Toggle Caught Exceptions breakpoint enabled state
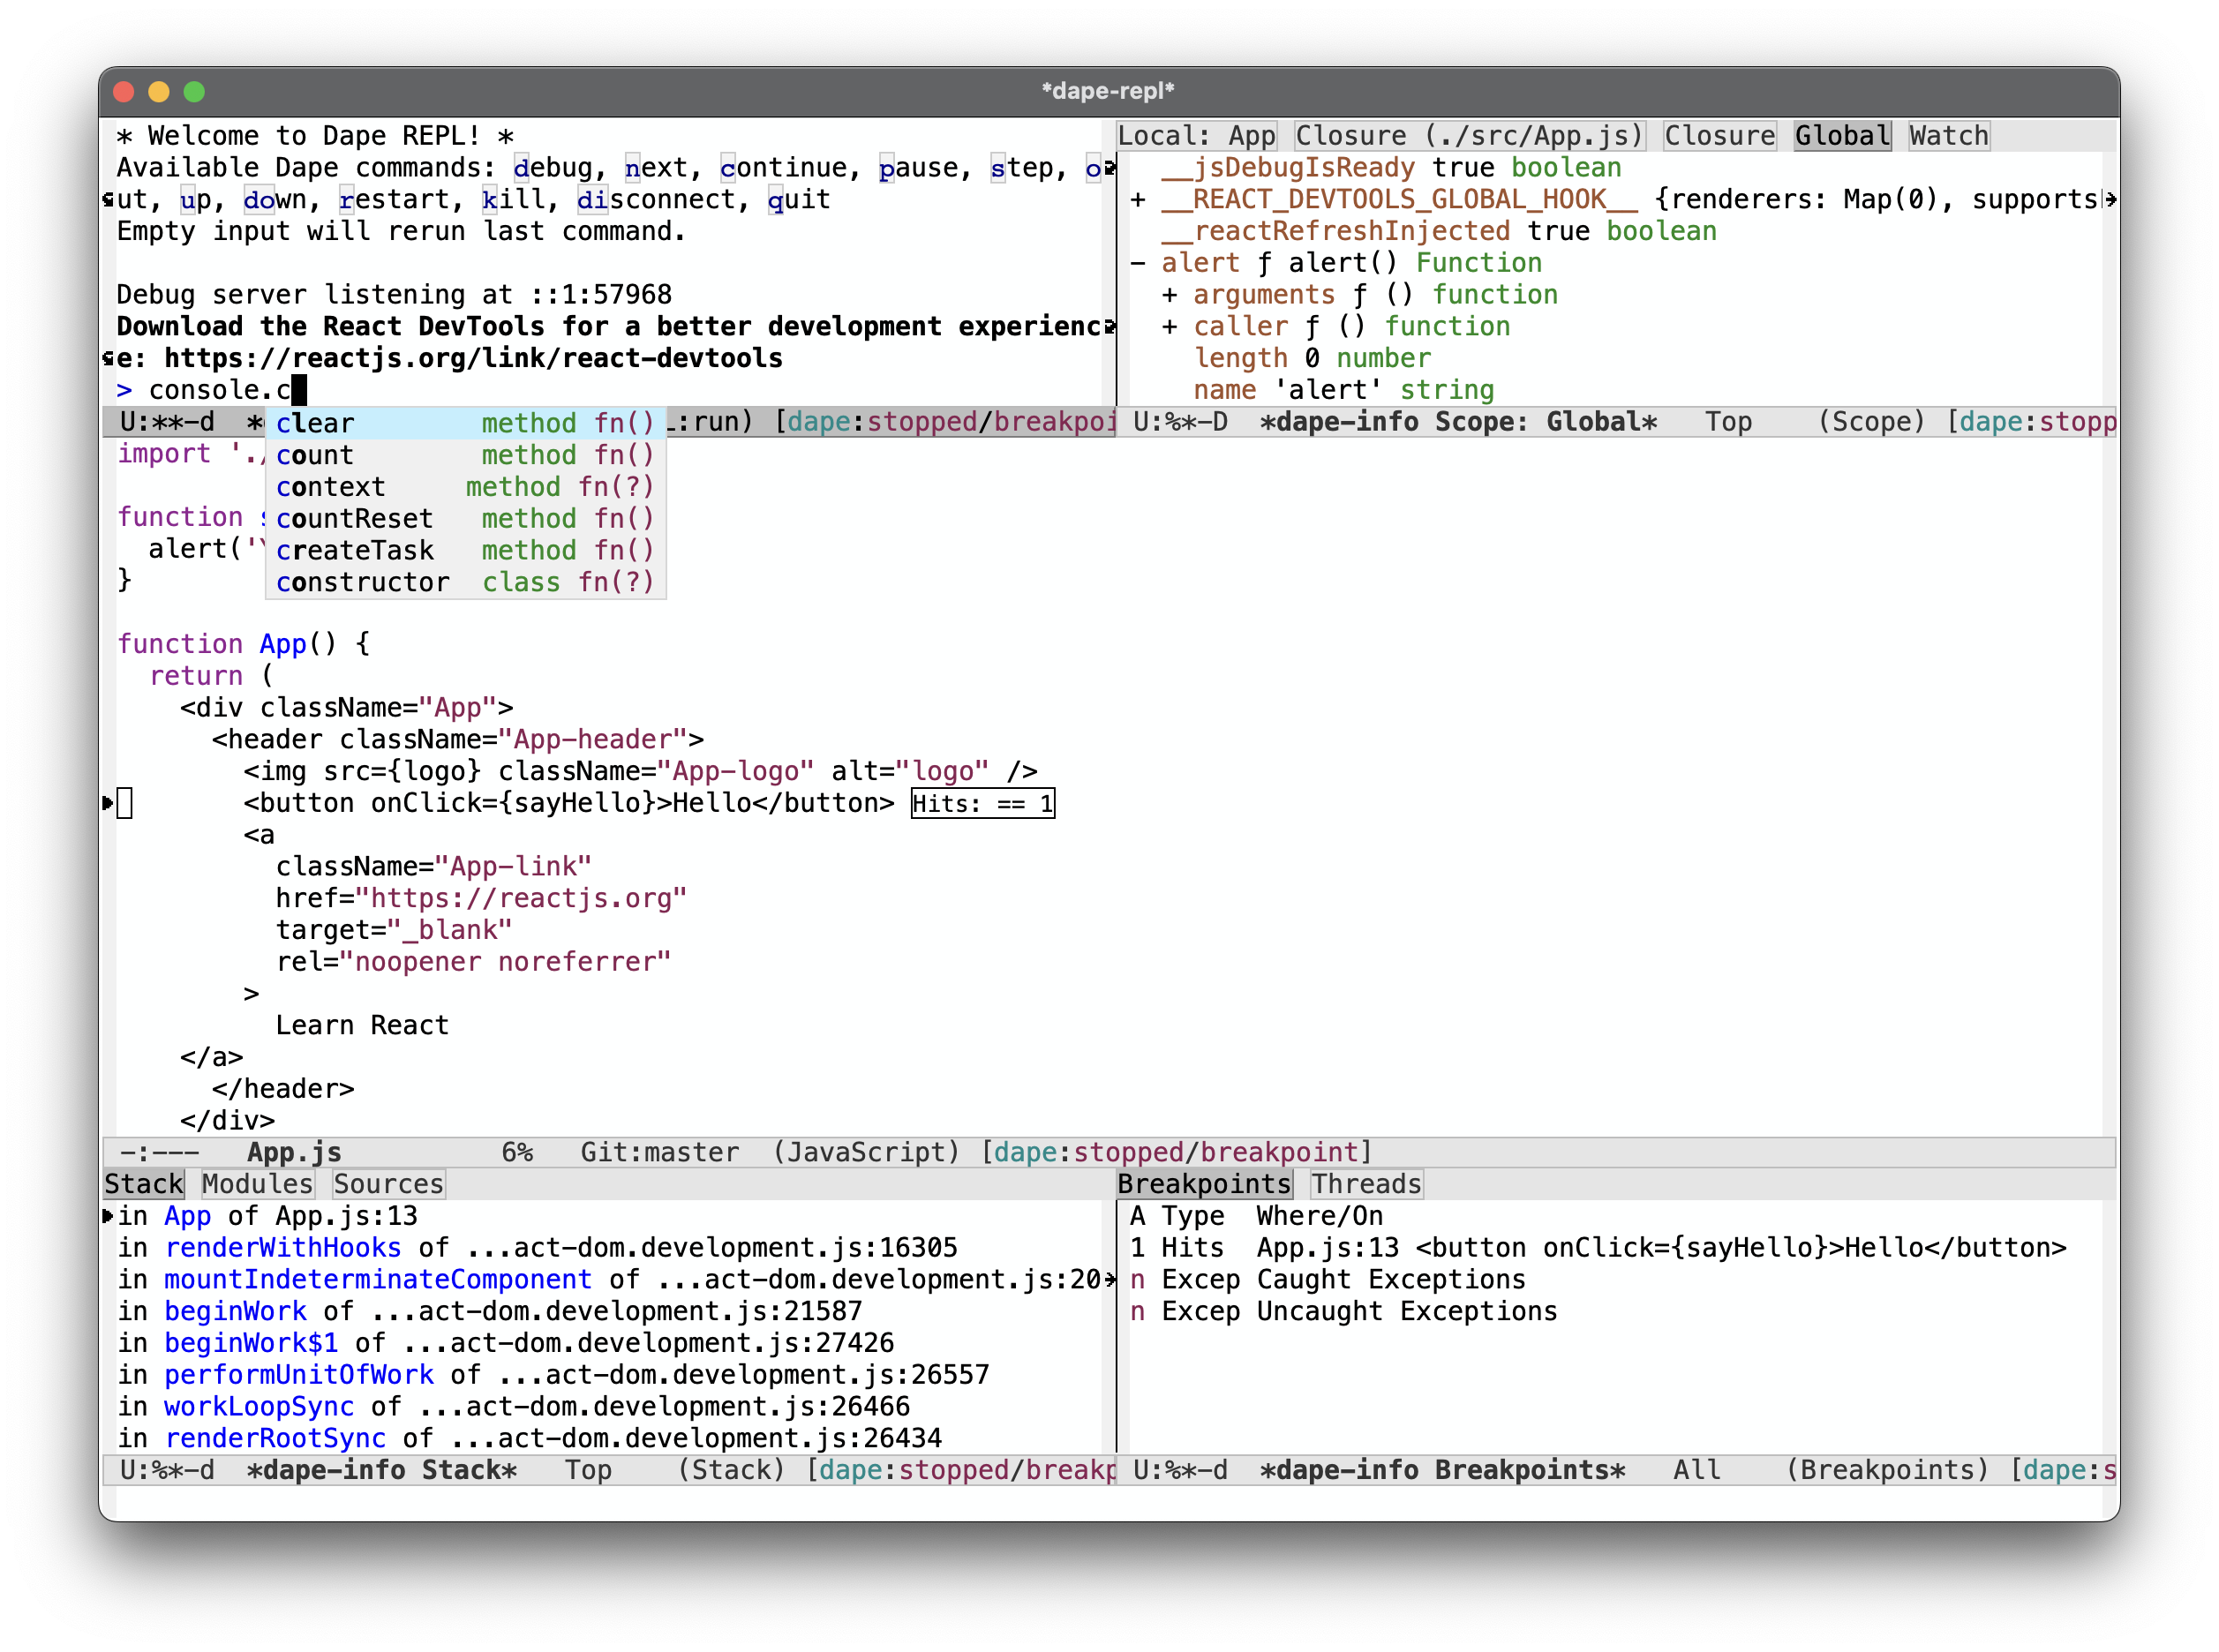This screenshot has width=2219, height=1652. click(x=1137, y=1280)
